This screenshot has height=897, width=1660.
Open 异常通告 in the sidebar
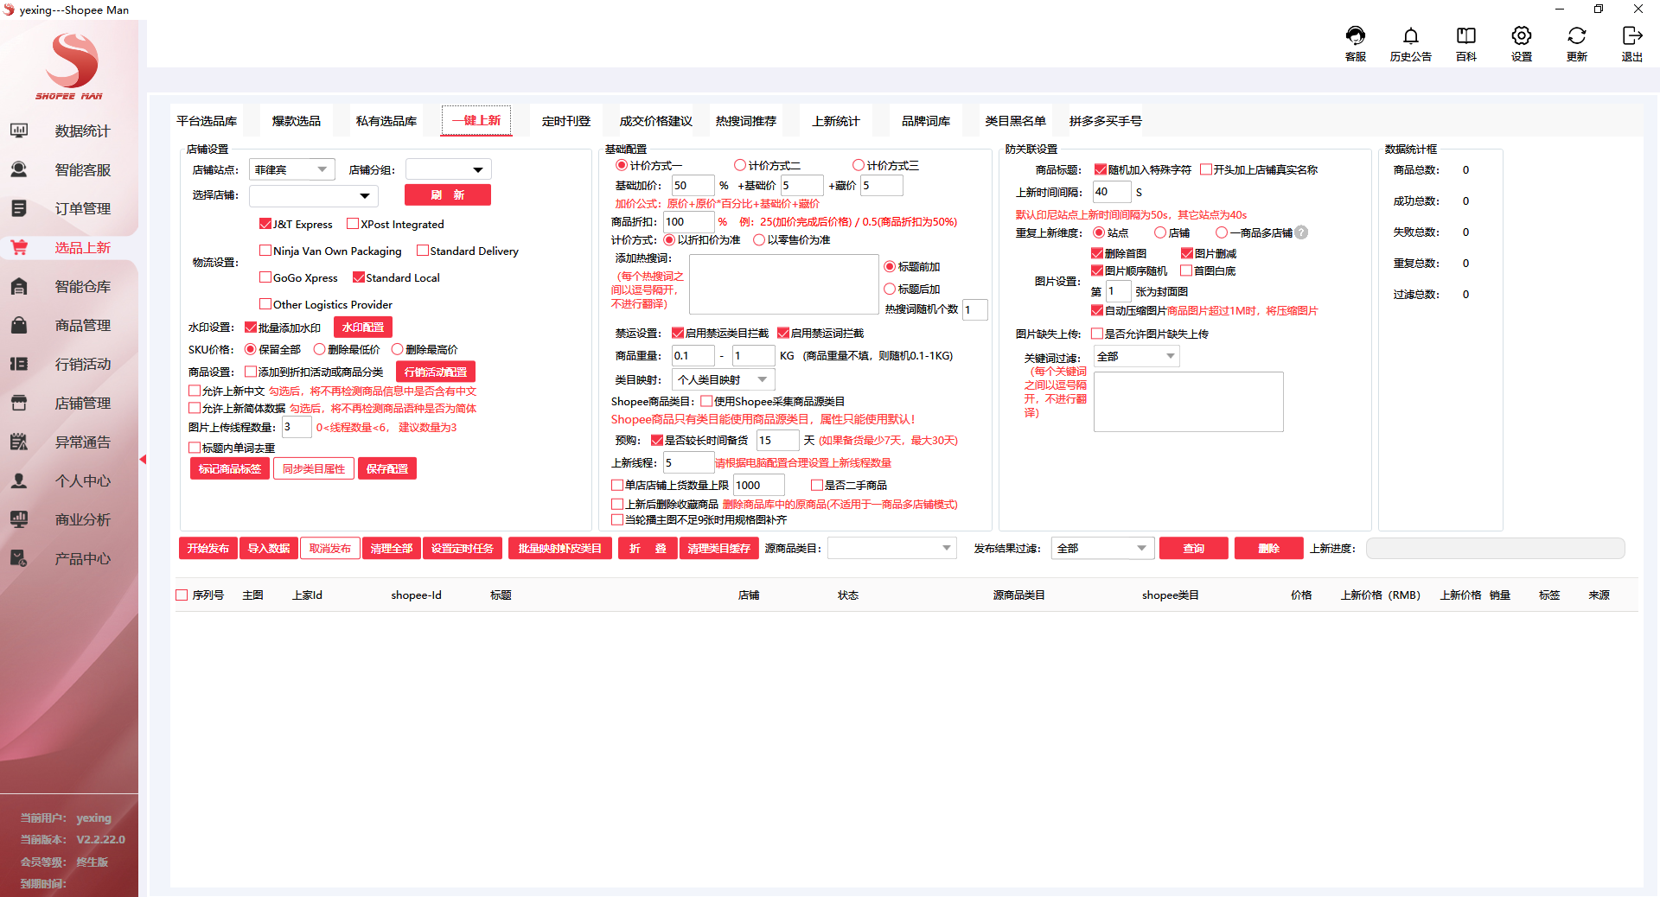(x=69, y=442)
